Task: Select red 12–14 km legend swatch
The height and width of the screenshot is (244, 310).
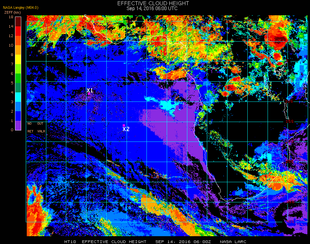Action: [18, 31]
